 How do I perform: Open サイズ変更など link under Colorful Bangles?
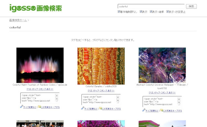tap(91, 109)
